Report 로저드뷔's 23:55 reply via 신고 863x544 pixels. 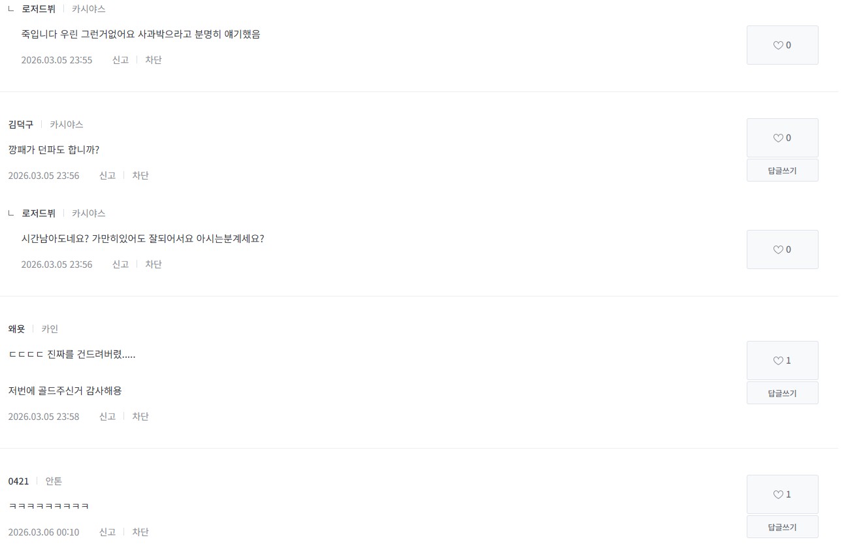(x=120, y=59)
